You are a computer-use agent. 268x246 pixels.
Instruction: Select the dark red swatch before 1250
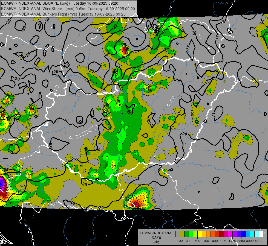click(x=221, y=234)
